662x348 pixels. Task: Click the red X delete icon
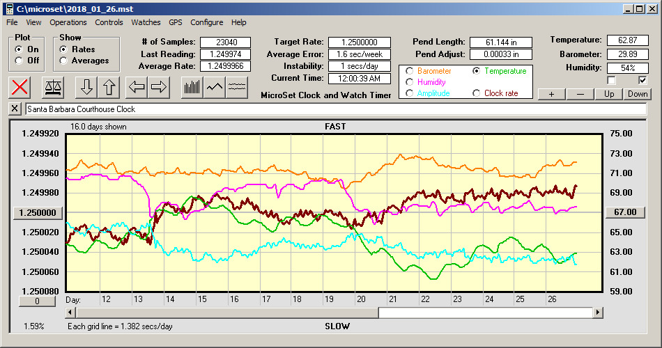click(21, 87)
